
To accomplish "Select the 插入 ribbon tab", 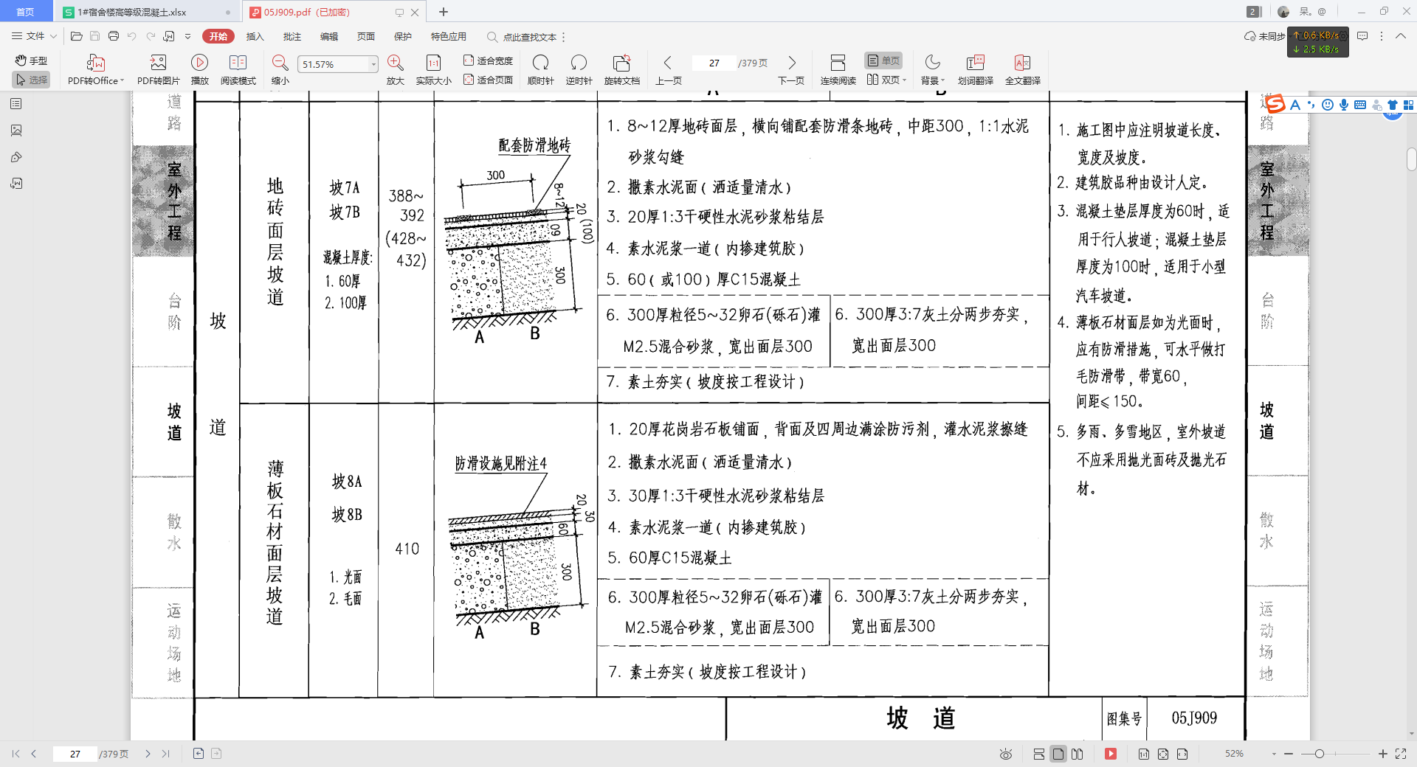I will pos(255,36).
